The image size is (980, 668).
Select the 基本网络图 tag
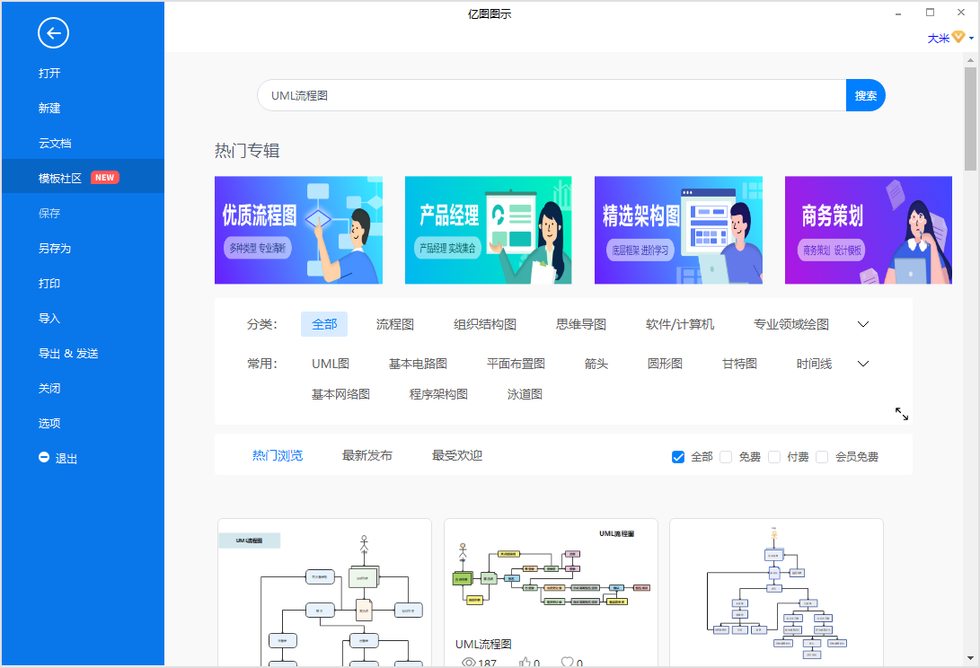[341, 394]
